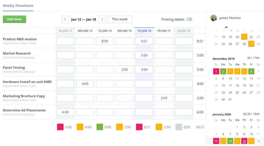The image size is (264, 146).
Task: Select the WE JAN 15 column header
Action: click(124, 31)
